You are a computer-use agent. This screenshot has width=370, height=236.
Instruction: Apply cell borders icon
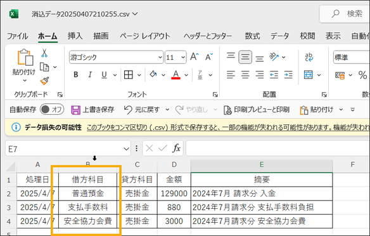129,74
